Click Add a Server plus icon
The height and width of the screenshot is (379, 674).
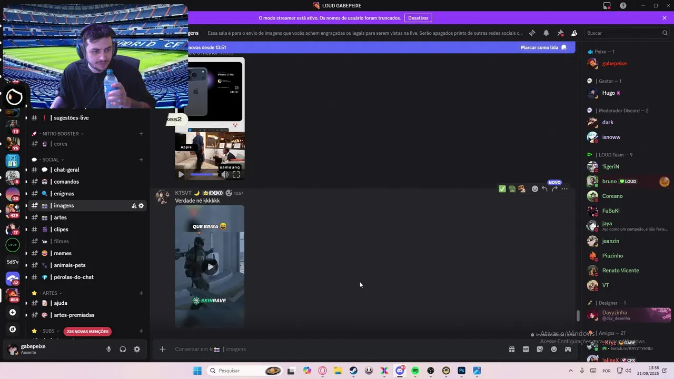click(13, 312)
